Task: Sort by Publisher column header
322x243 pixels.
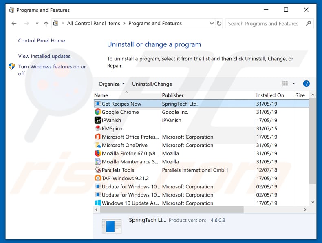Action: (207, 95)
